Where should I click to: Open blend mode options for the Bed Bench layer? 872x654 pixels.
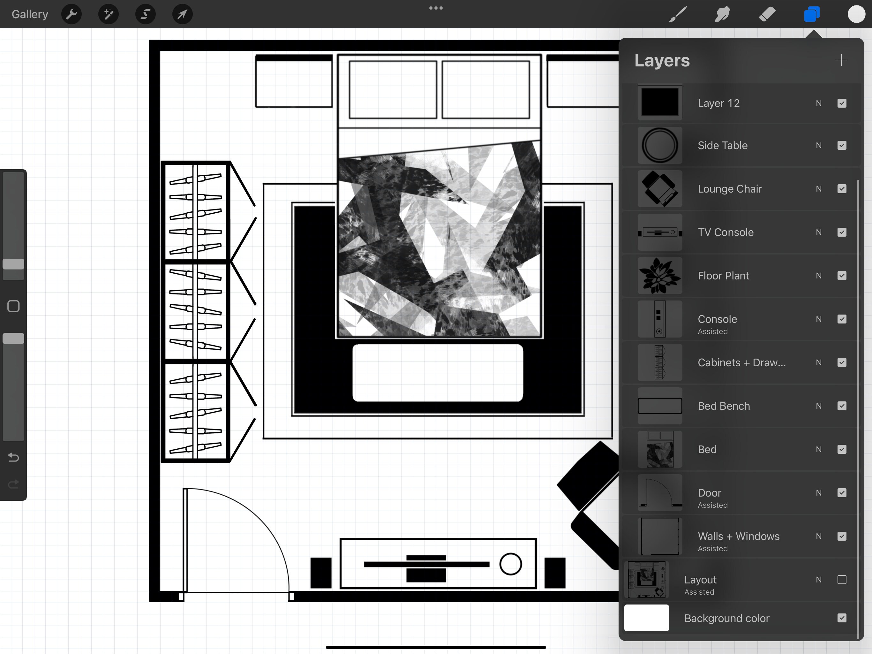pos(819,406)
